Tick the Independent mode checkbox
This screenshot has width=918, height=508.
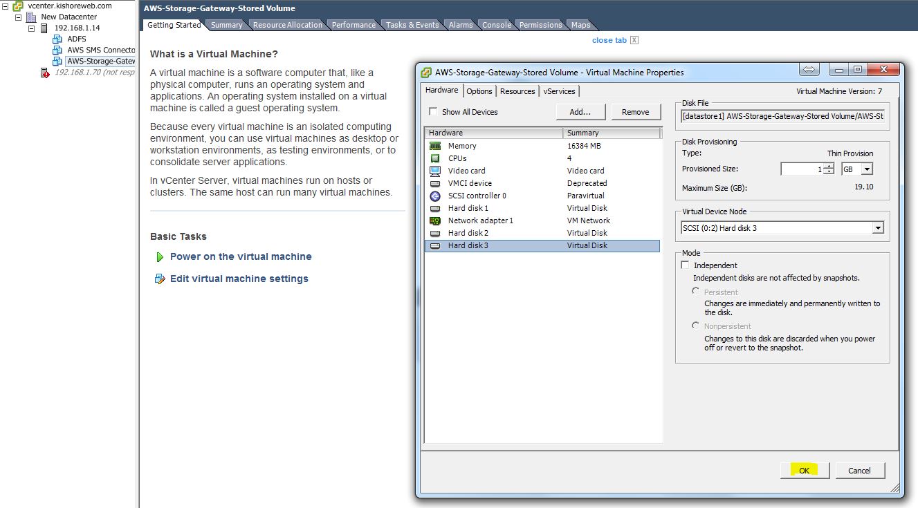[x=686, y=265]
